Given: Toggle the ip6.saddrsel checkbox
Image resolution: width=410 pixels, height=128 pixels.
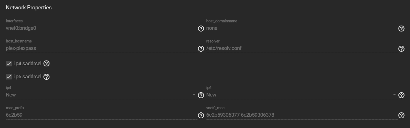Looking at the screenshot, I should pyautogui.click(x=9, y=77).
